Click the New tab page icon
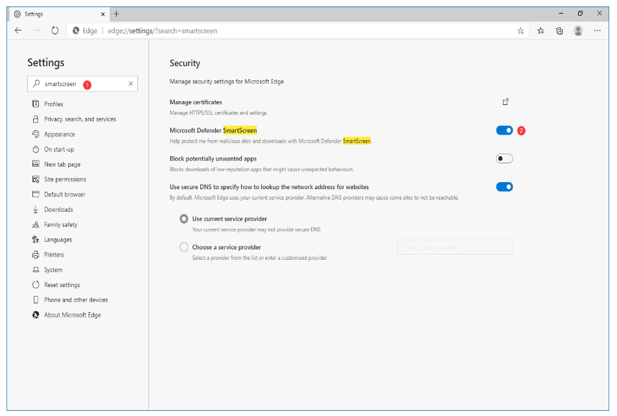The width and height of the screenshot is (617, 416). (x=36, y=164)
